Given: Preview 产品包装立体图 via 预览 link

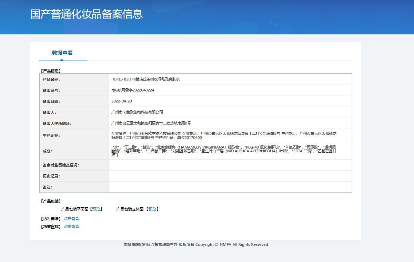Looking at the screenshot, I should click(152, 209).
